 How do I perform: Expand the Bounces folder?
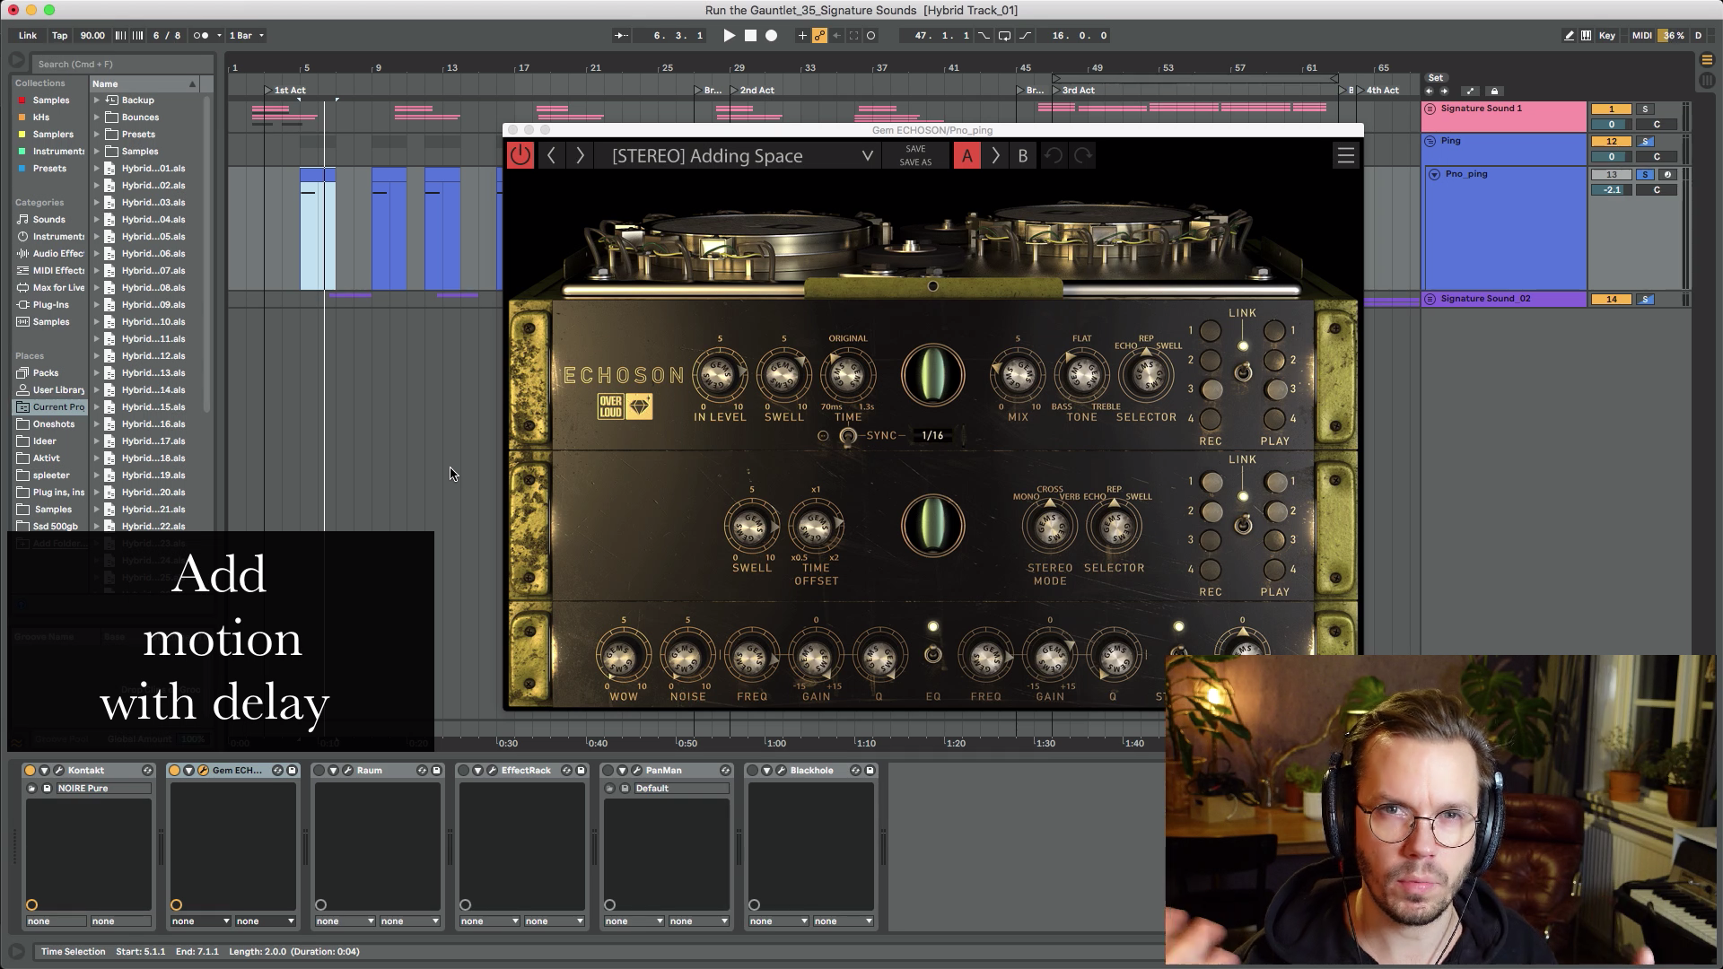click(x=97, y=118)
